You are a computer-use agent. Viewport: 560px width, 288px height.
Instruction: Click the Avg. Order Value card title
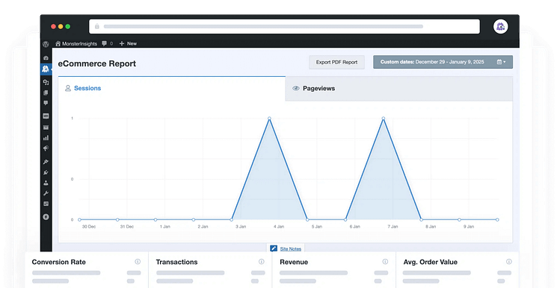tap(431, 262)
